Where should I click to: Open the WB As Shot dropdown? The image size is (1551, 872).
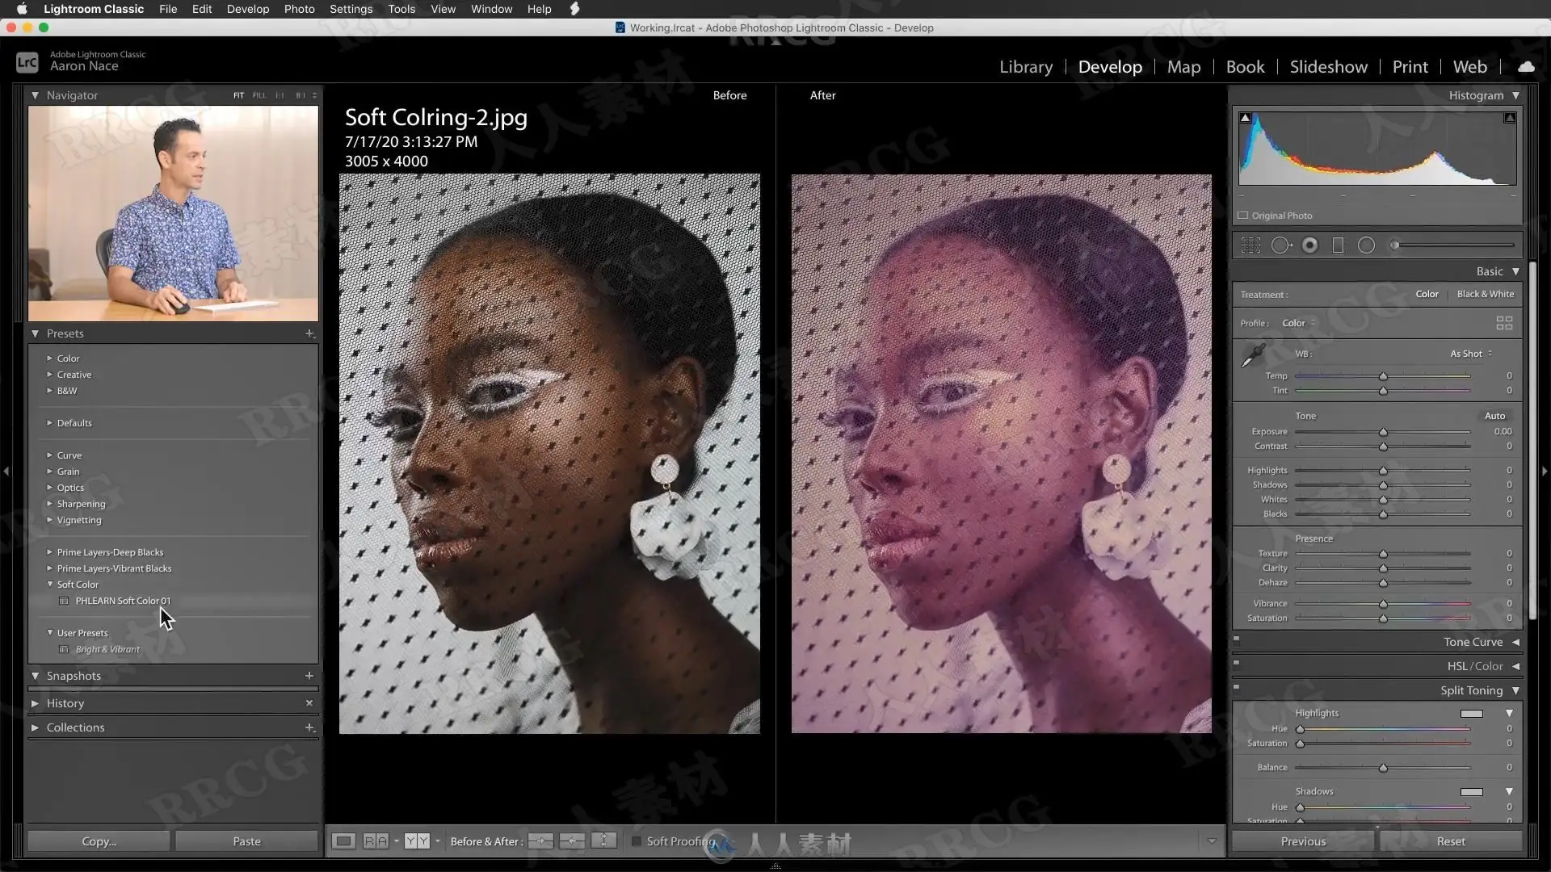(x=1470, y=354)
